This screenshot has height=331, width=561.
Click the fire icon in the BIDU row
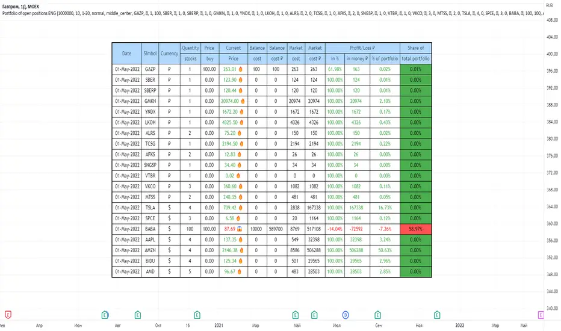[240, 261]
